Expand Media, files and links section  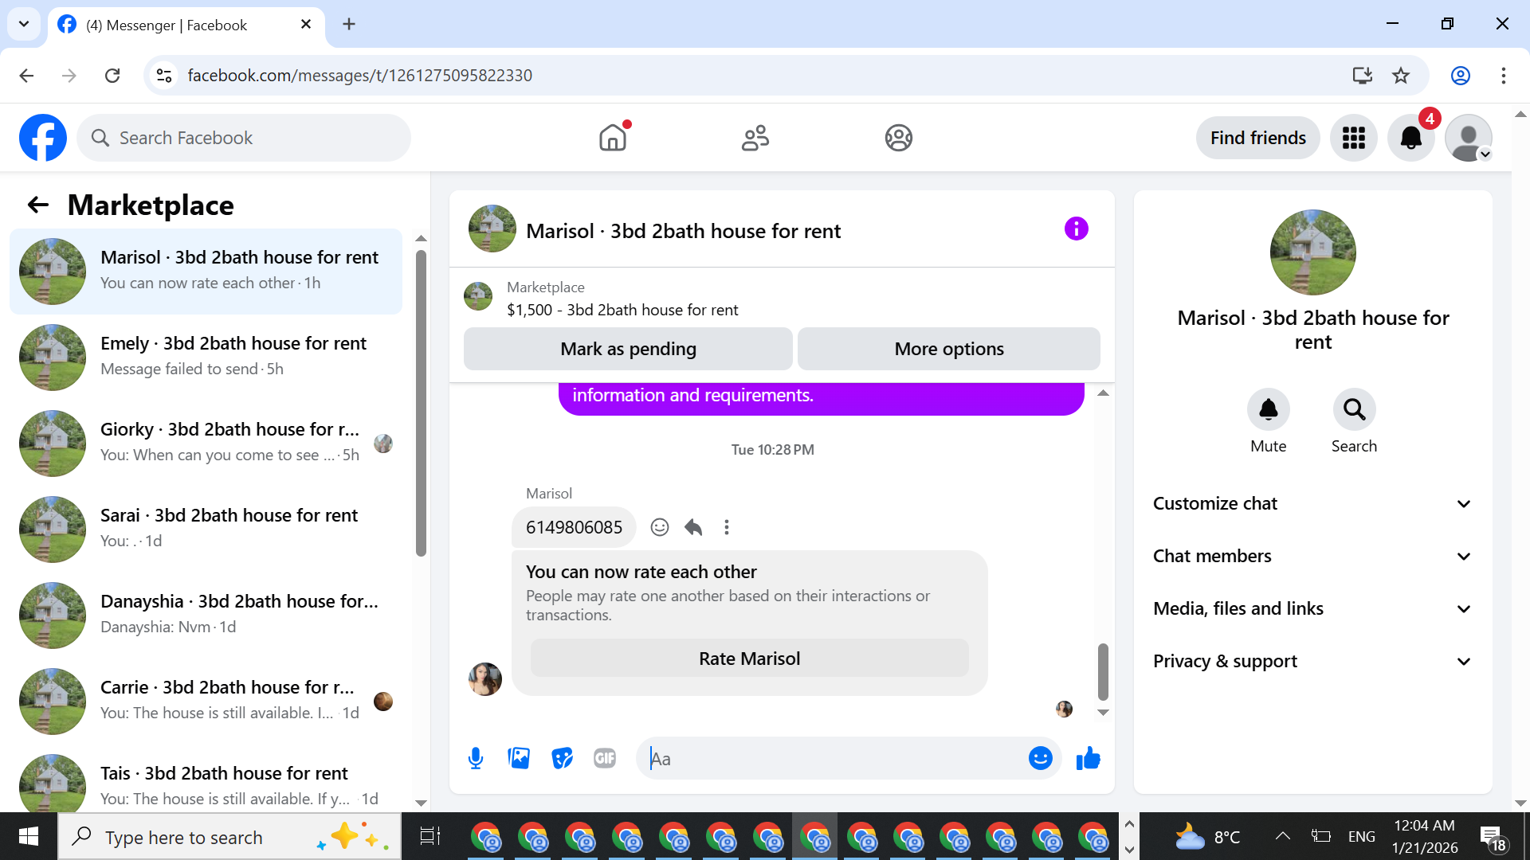click(x=1312, y=609)
